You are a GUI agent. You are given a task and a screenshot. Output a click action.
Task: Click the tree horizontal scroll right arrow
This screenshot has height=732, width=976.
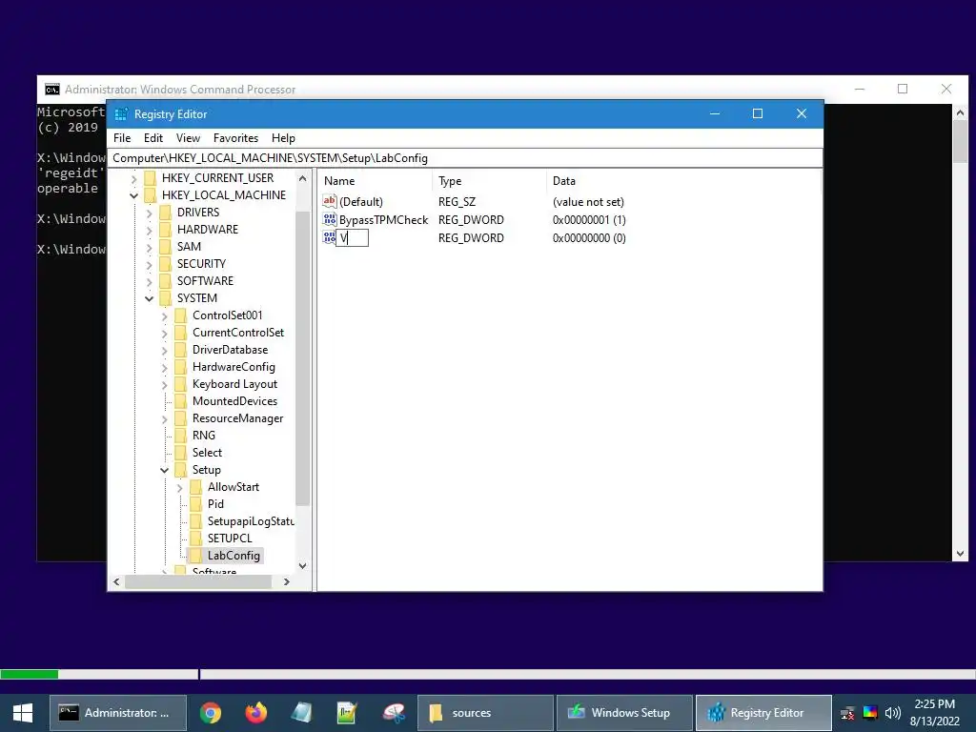pos(286,582)
